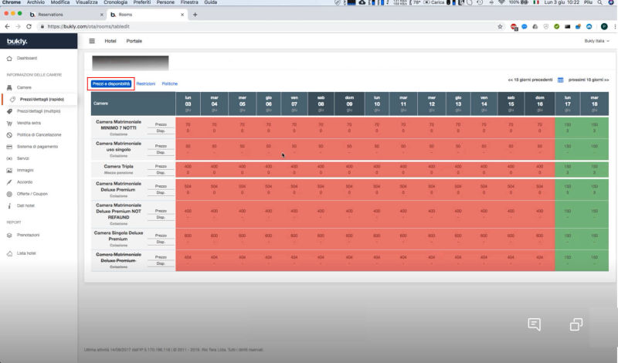
Task: Go back with Chrome back arrow
Action: point(7,26)
